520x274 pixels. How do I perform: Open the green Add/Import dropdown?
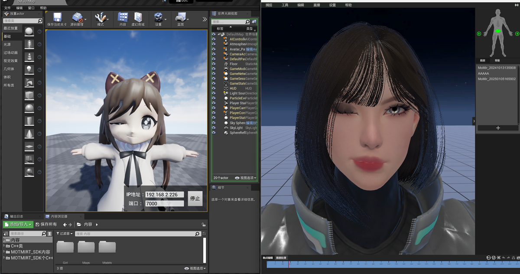click(x=18, y=225)
